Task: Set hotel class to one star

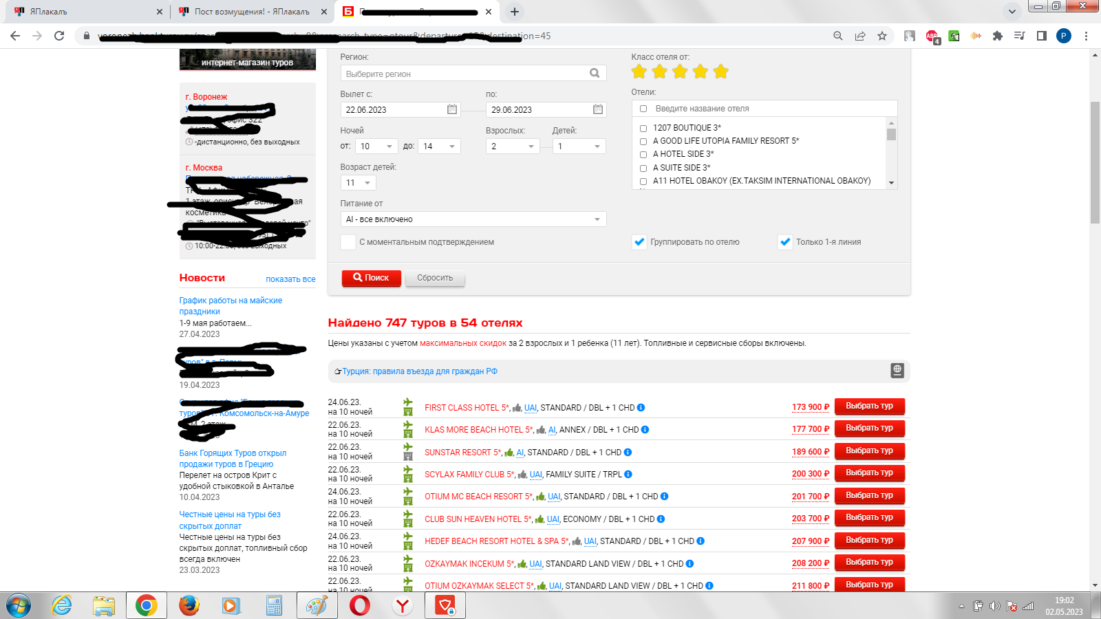Action: (639, 72)
